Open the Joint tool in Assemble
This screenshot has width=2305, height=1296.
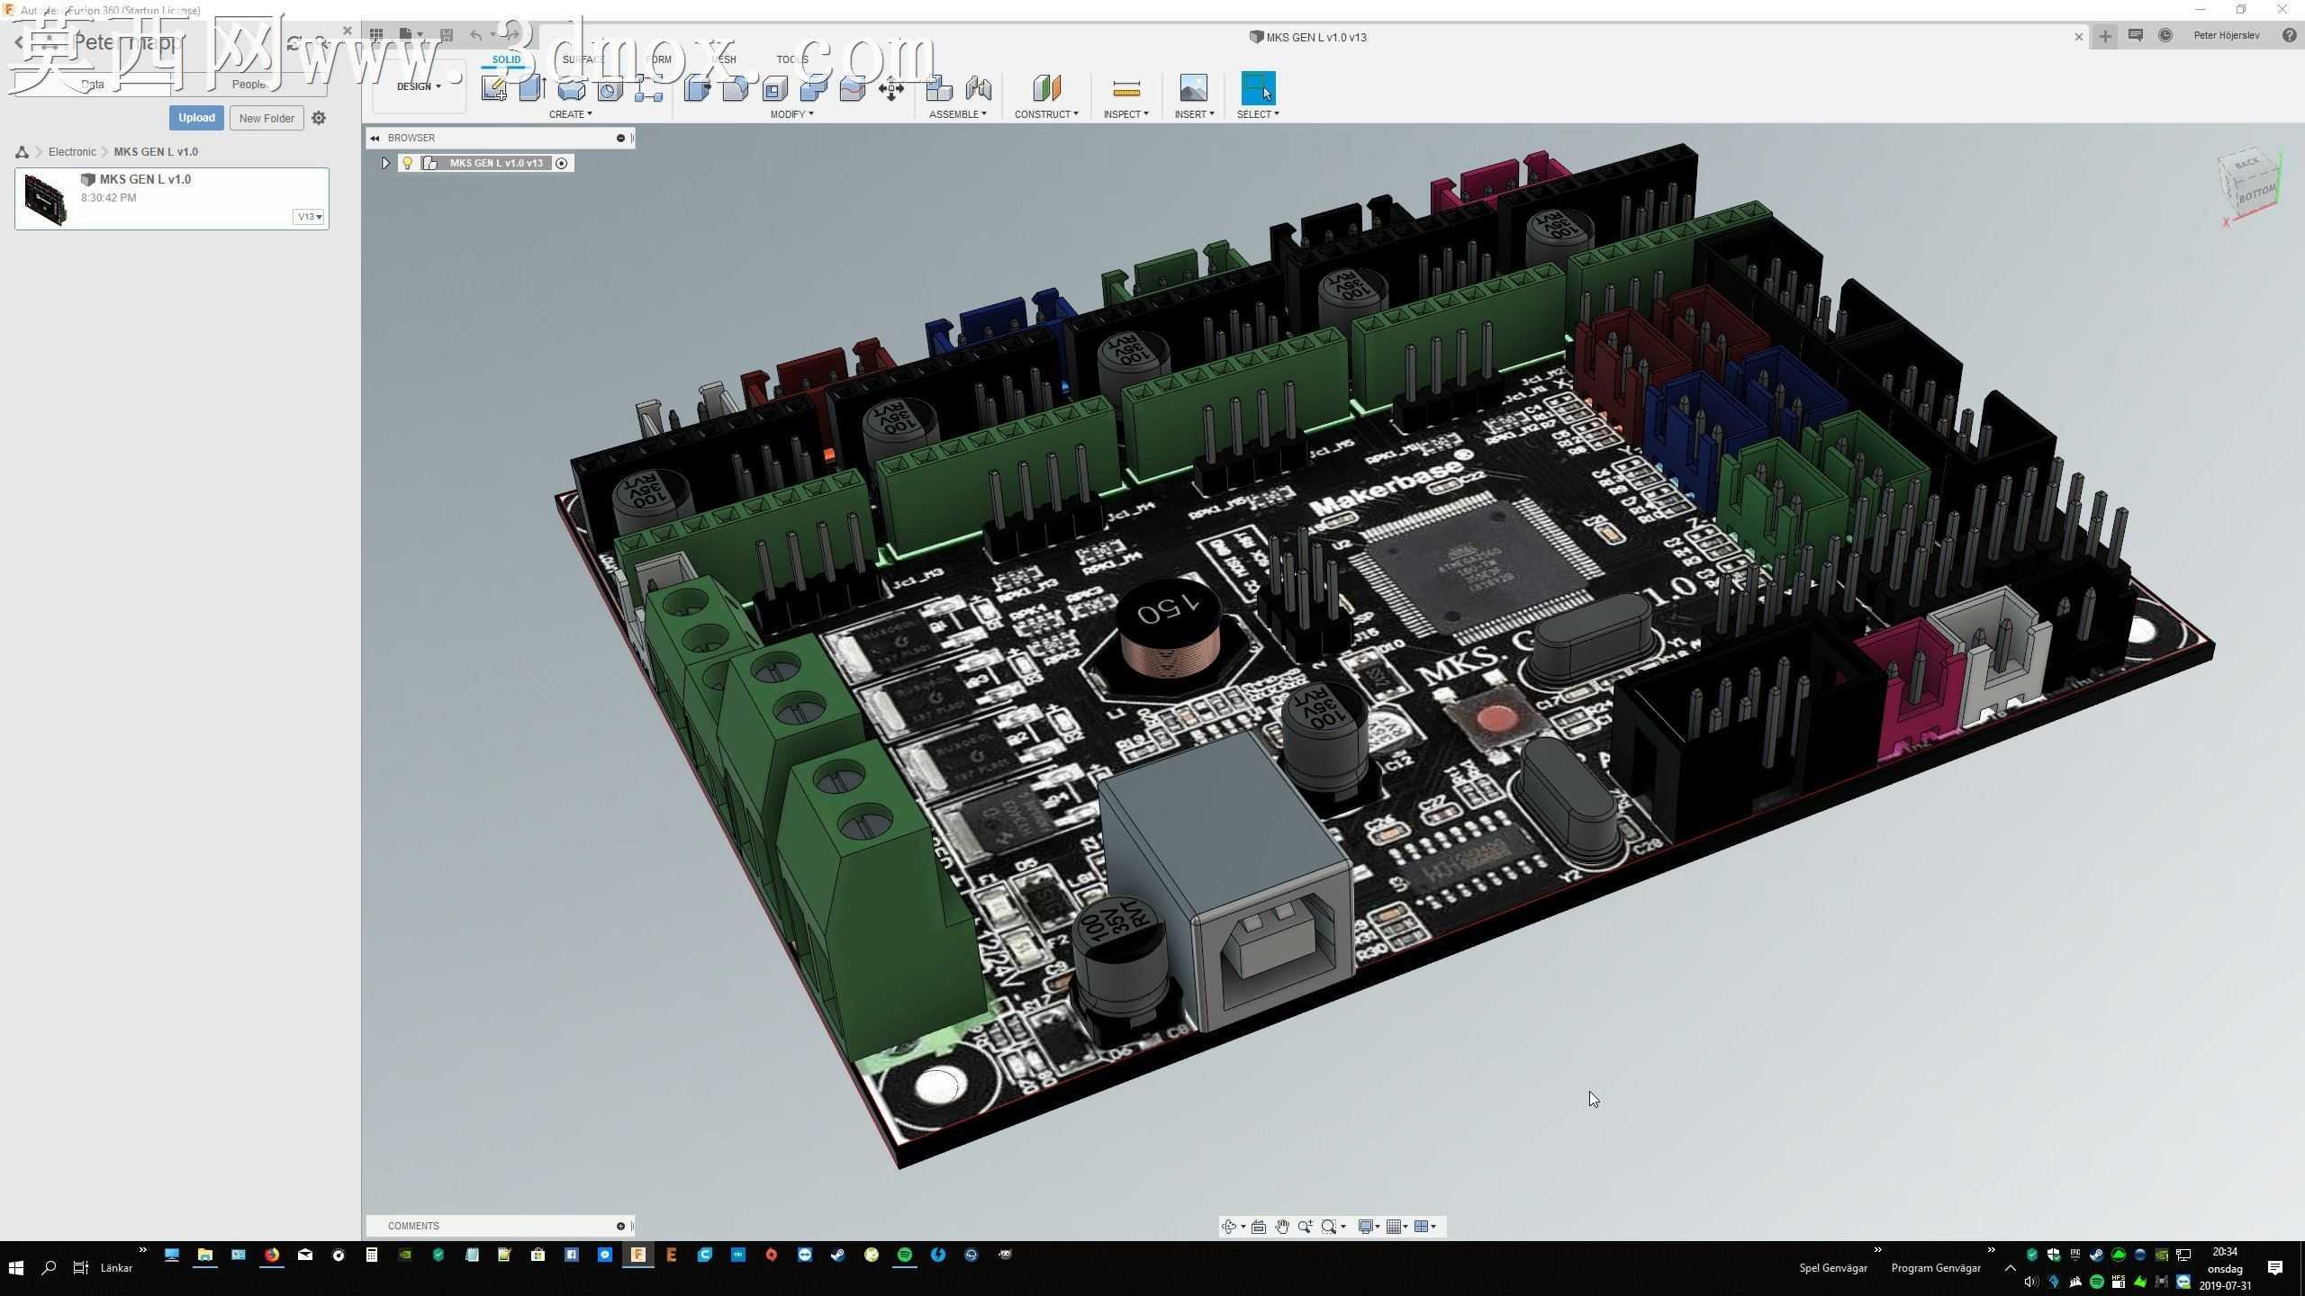pyautogui.click(x=978, y=88)
